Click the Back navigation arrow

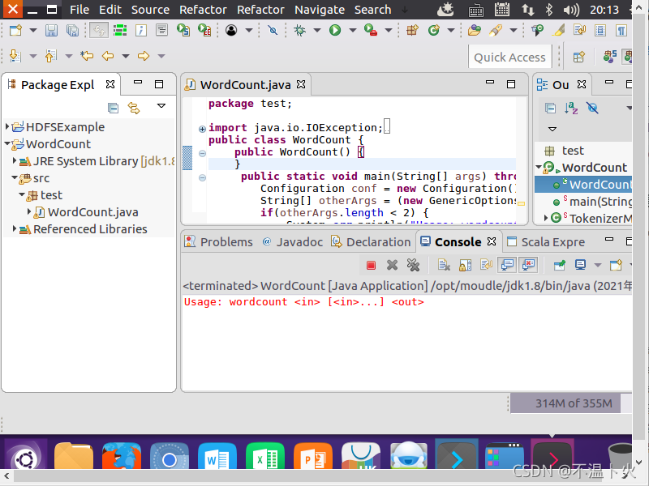pyautogui.click(x=108, y=55)
